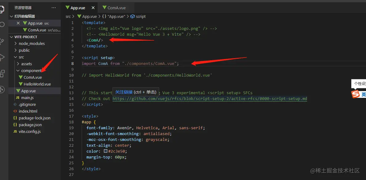Close the App.vue editor tab
The width and height of the screenshot is (366, 180).
(93, 8)
